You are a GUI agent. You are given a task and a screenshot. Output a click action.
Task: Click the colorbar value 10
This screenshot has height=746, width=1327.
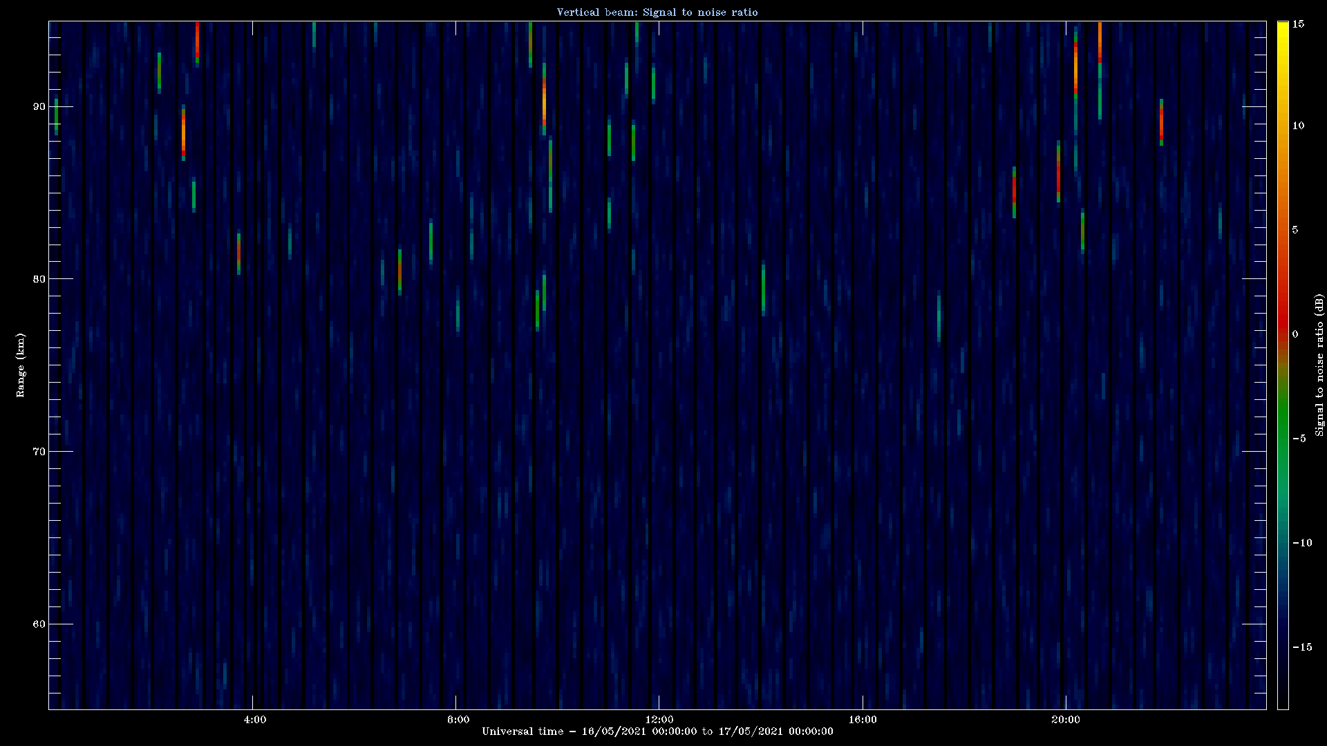pyautogui.click(x=1298, y=126)
